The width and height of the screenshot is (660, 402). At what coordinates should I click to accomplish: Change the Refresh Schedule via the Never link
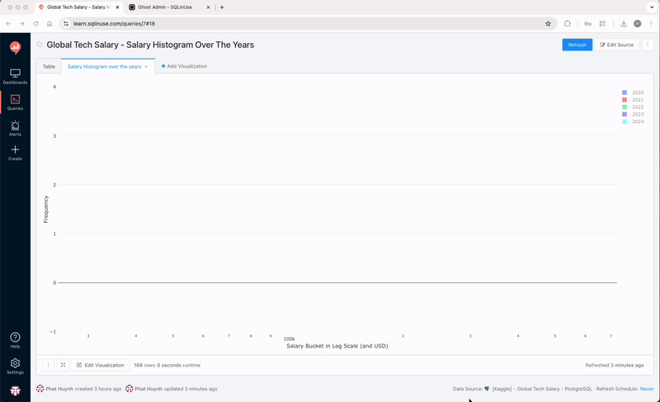pos(647,389)
